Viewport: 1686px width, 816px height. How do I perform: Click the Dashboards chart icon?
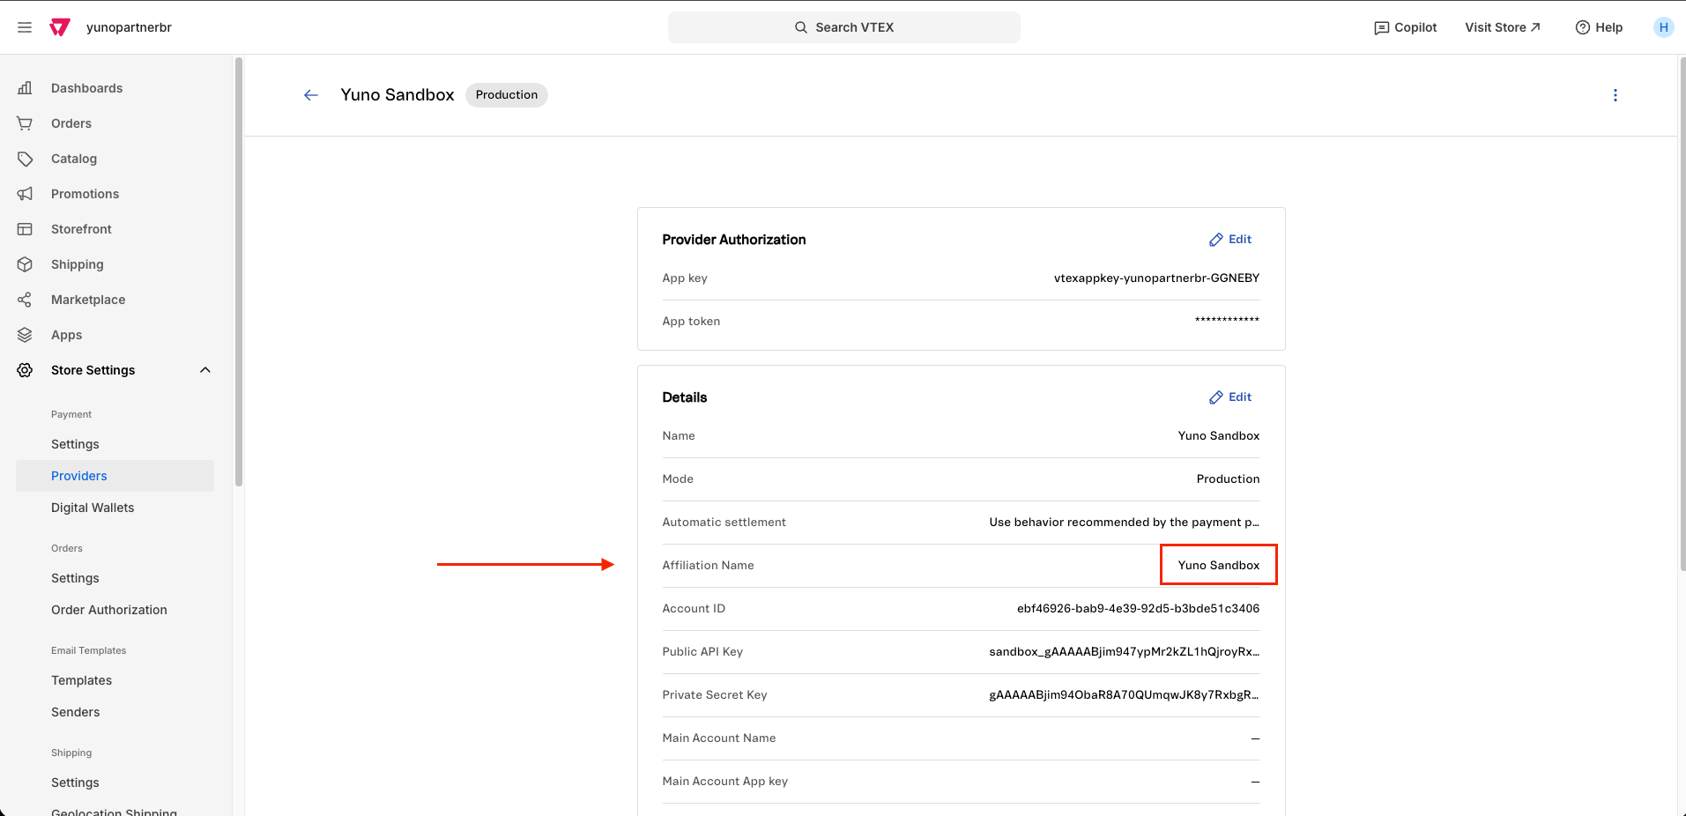25,88
